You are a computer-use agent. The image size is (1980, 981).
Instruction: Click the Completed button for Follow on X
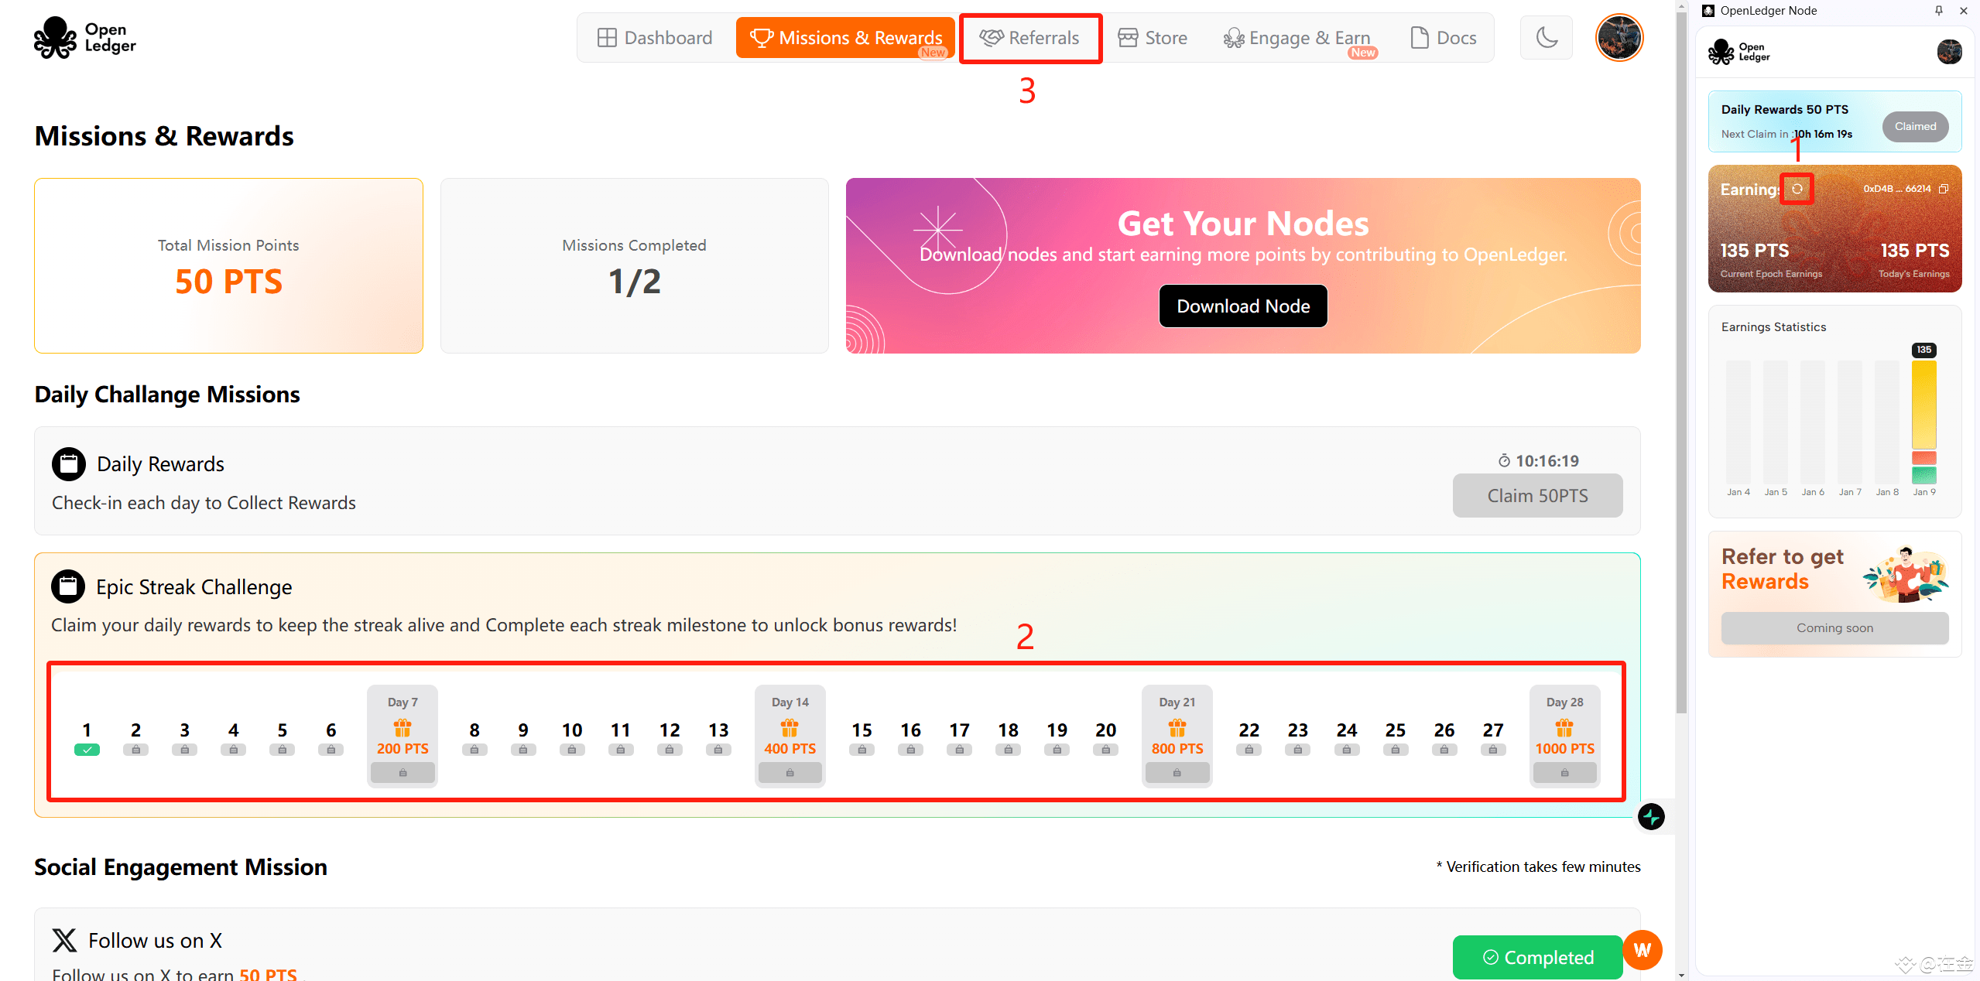tap(1537, 957)
